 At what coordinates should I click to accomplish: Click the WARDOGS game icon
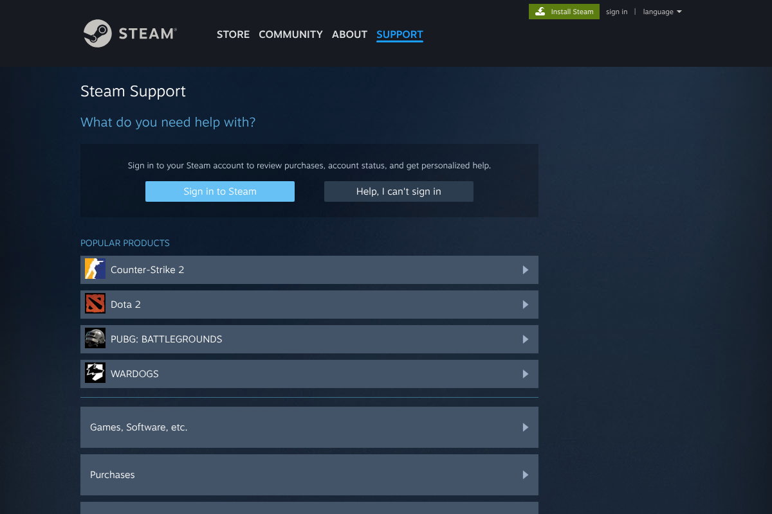[95, 373]
